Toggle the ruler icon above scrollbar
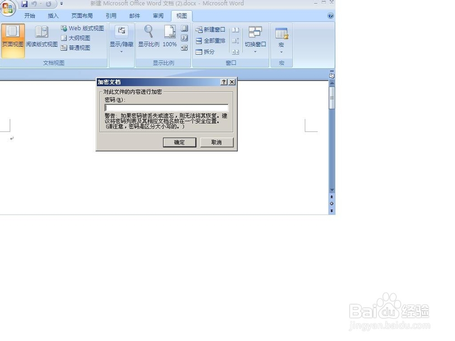The height and width of the screenshot is (341, 455). tap(332, 76)
